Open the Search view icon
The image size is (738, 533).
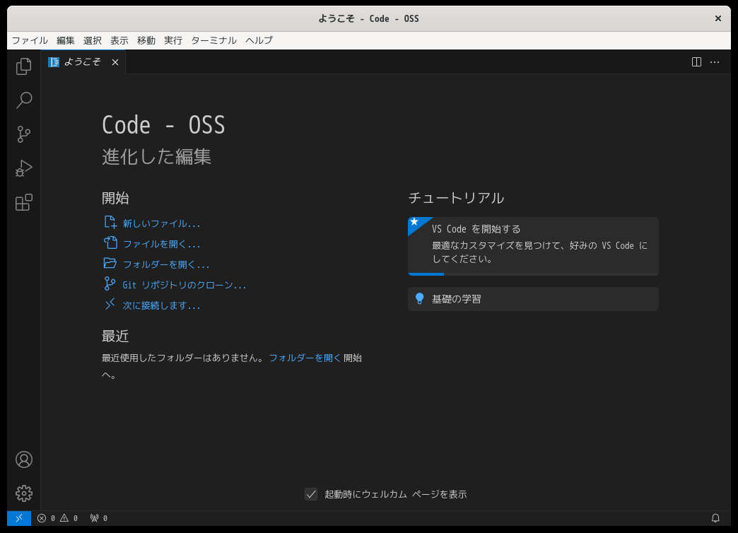23,100
